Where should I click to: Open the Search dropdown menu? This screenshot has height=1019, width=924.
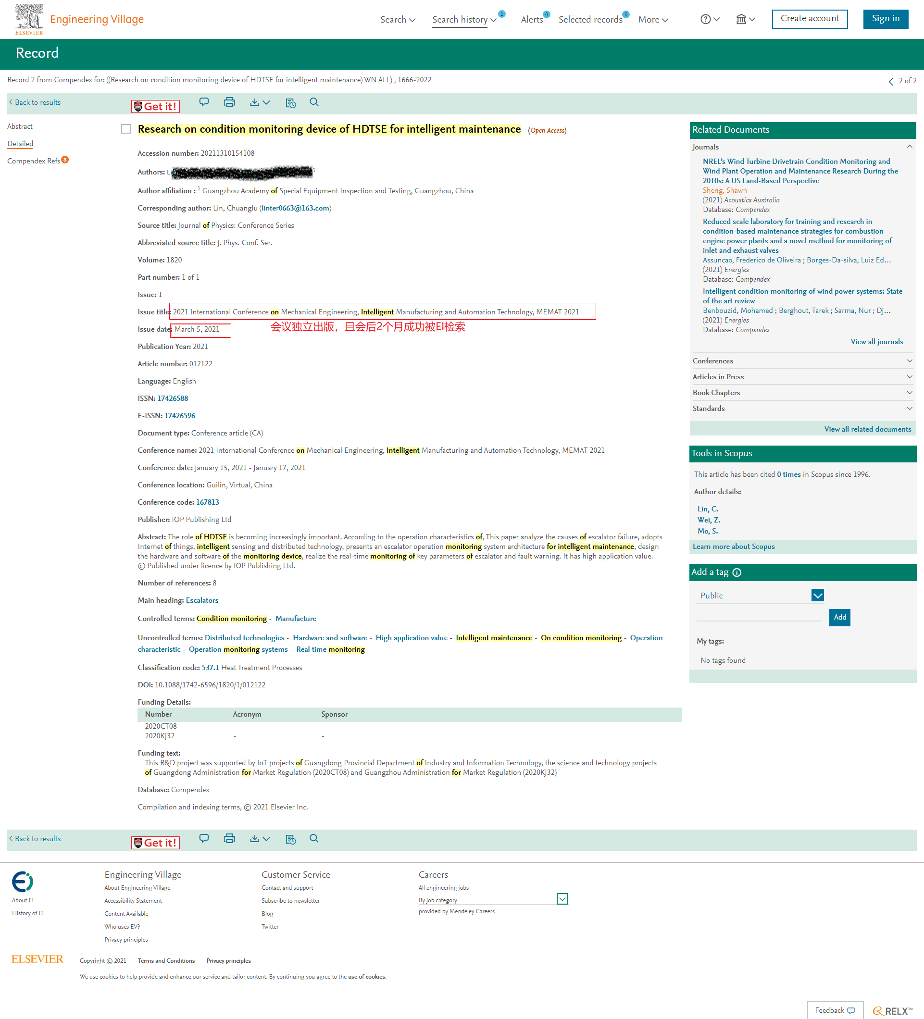[x=398, y=20]
